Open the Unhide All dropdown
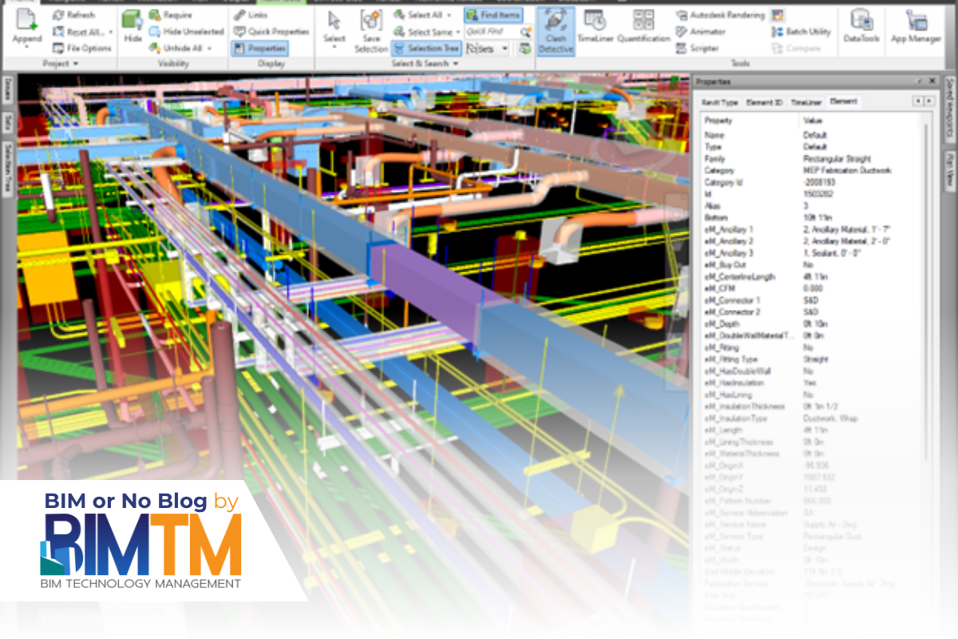958x639 pixels. click(209, 48)
